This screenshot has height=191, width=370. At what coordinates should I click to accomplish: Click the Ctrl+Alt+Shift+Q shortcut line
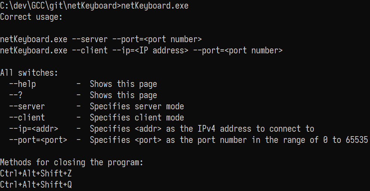click(36, 185)
